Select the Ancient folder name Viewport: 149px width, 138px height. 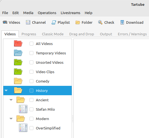click(x=42, y=100)
